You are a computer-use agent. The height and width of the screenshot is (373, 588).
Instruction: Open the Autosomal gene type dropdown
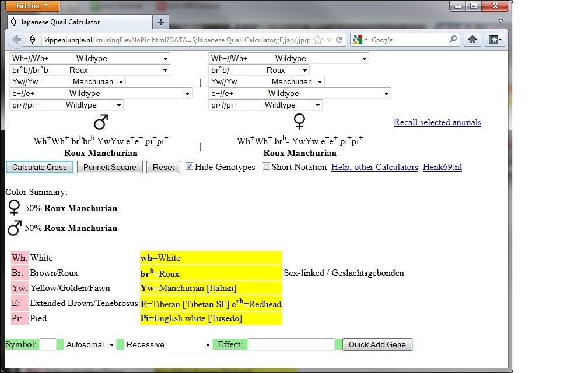[x=90, y=344]
